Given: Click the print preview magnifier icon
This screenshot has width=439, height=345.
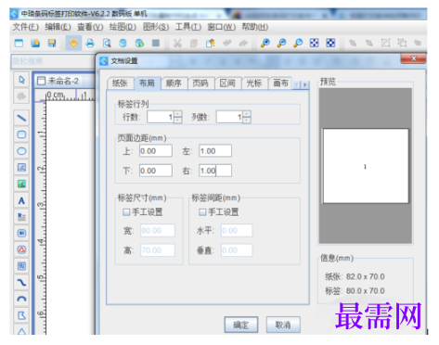Looking at the screenshot, I should (x=107, y=43).
